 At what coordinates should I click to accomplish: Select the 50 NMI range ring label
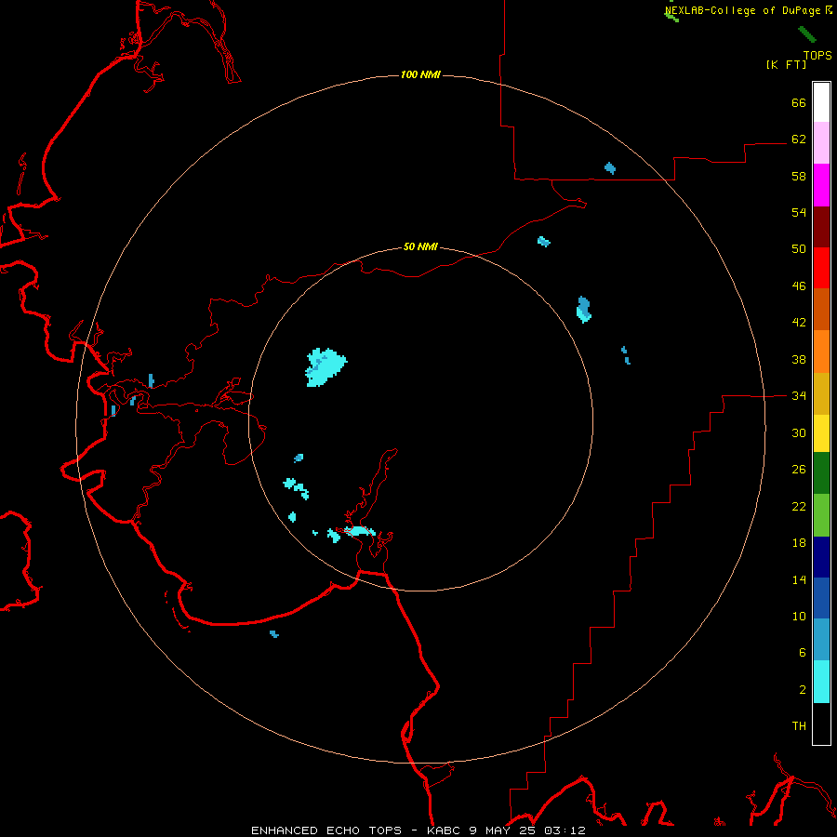(x=420, y=246)
